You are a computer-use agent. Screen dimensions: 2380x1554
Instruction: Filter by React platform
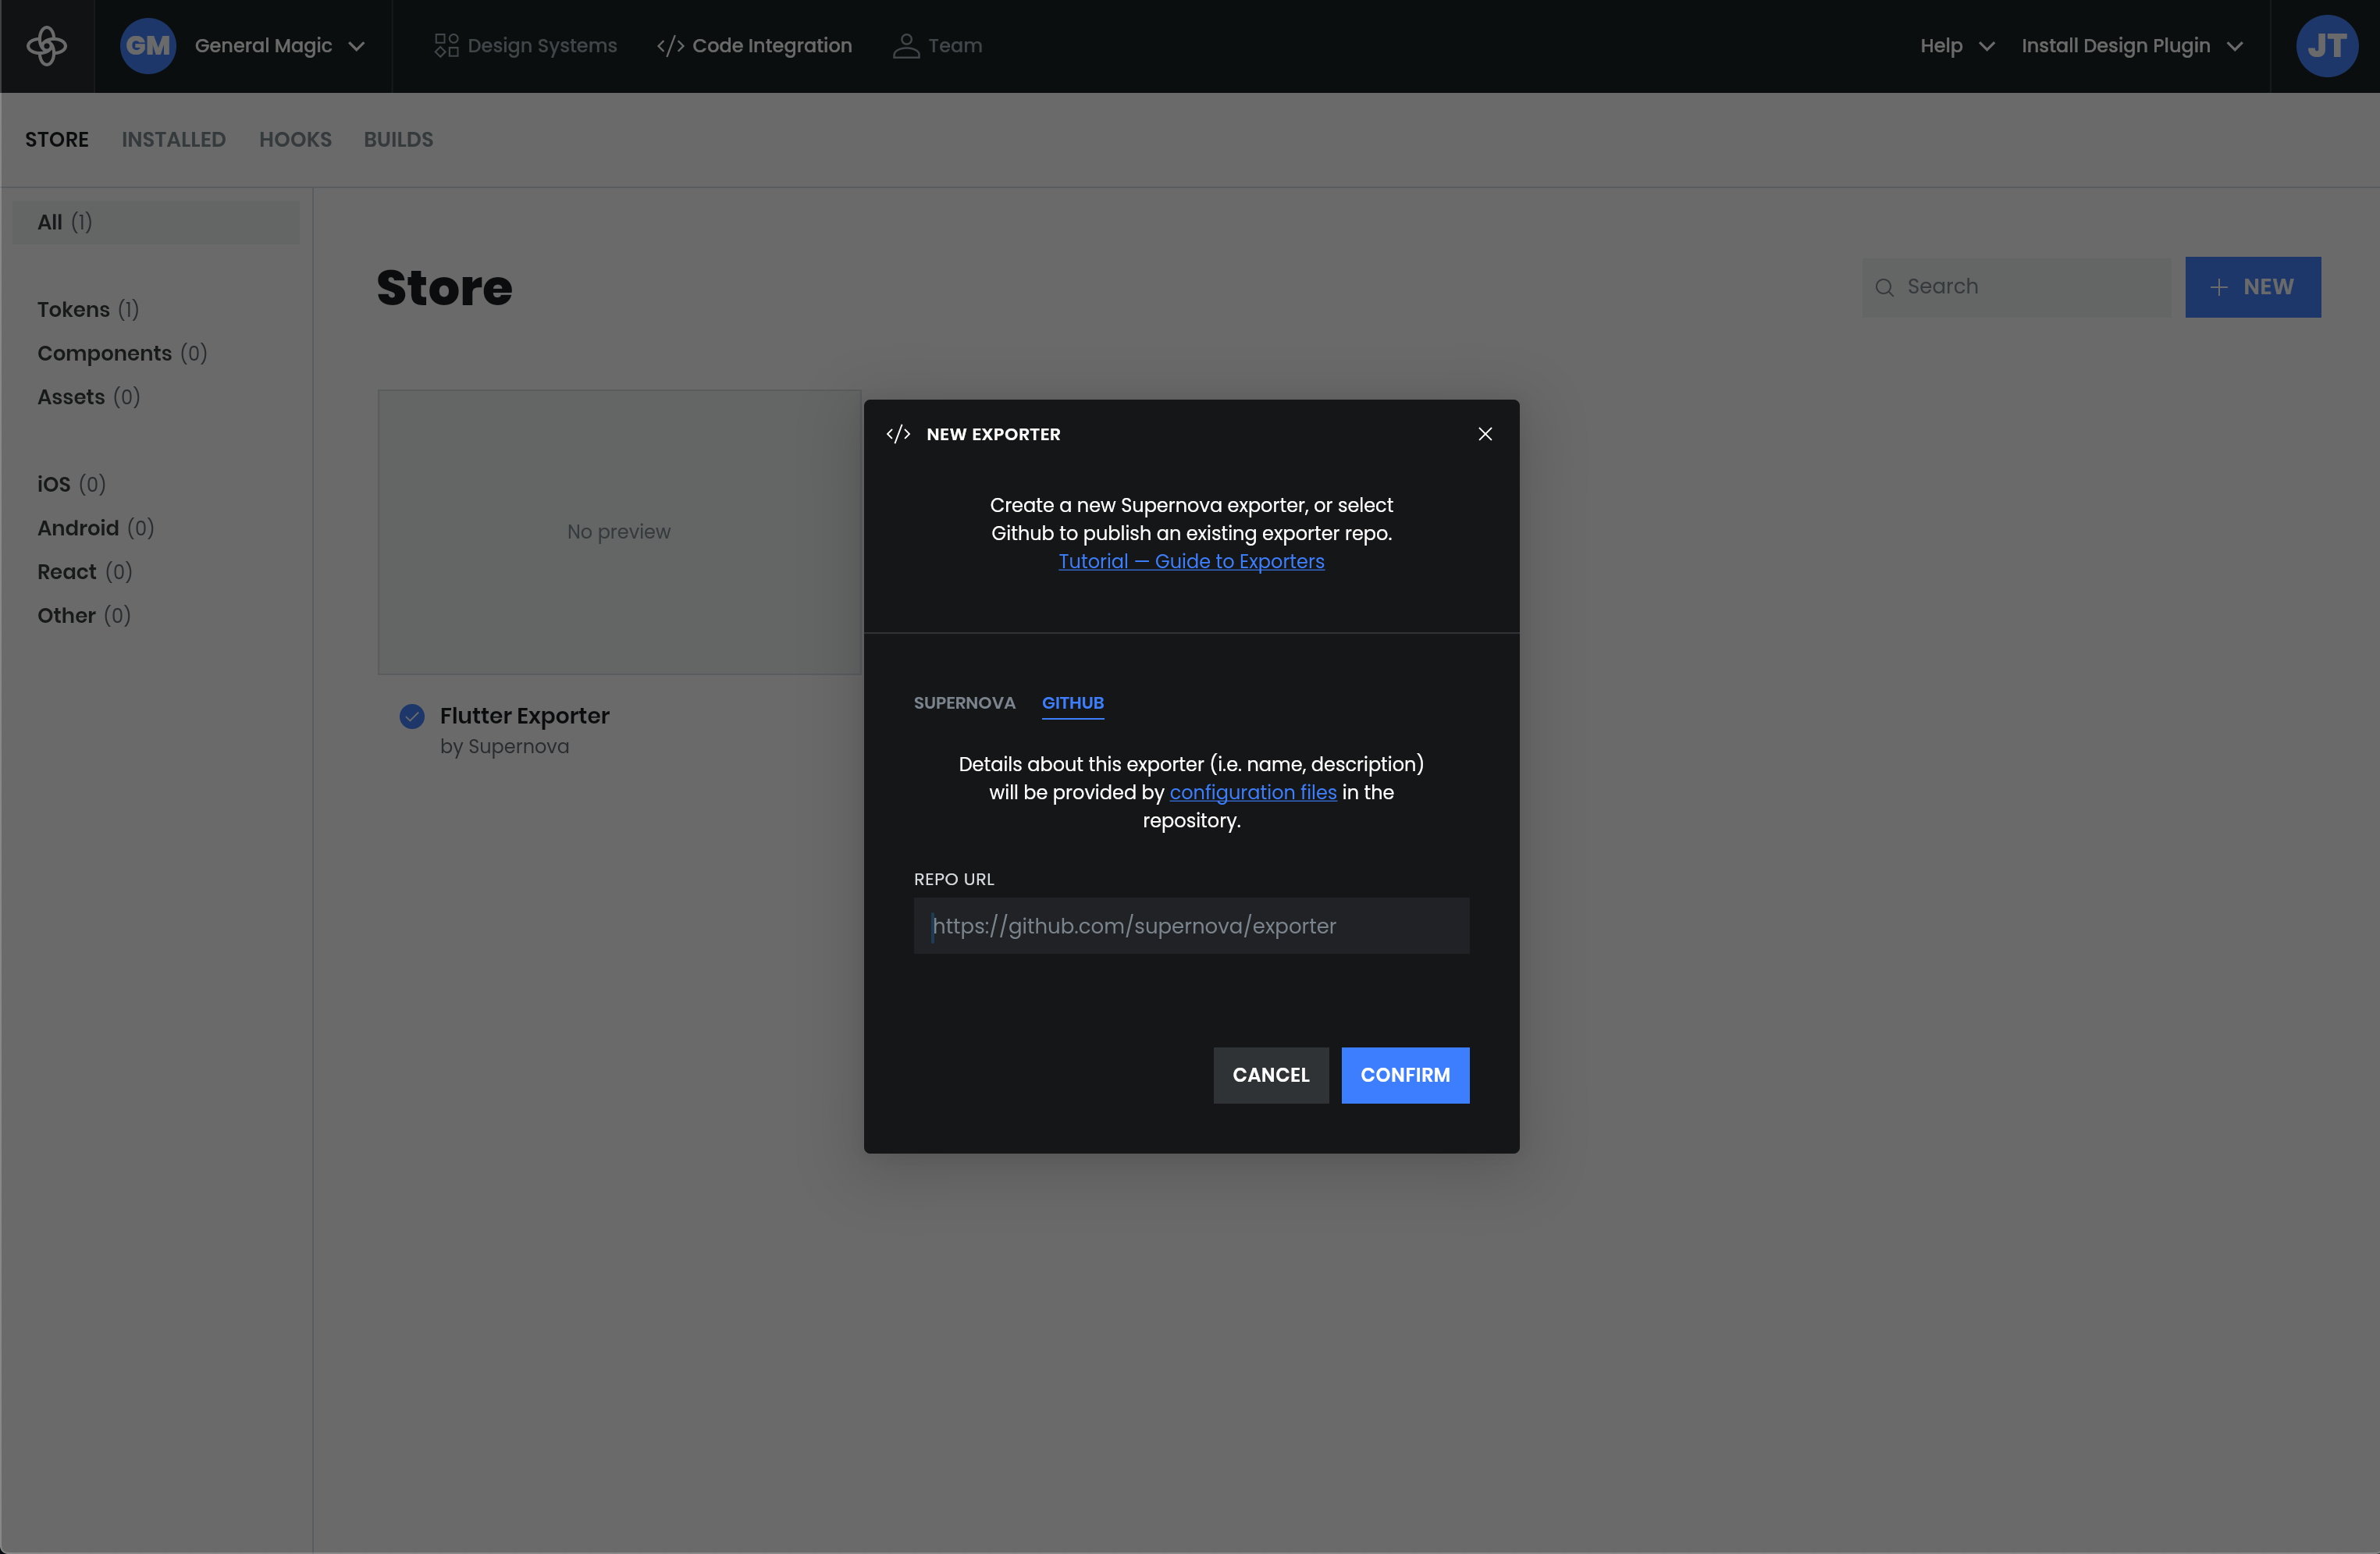[85, 572]
